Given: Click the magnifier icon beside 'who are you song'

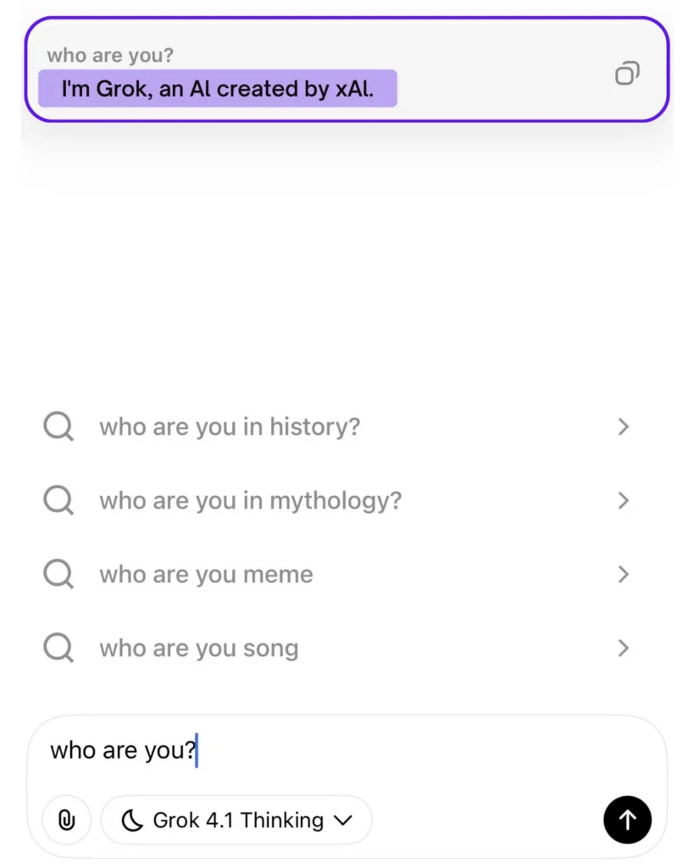Looking at the screenshot, I should point(58,648).
